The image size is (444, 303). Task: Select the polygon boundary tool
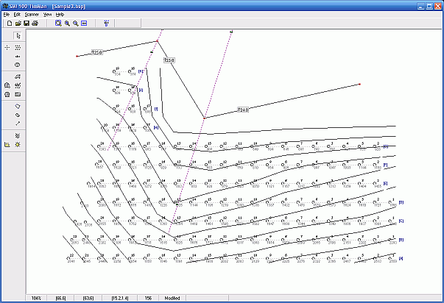pos(18,107)
